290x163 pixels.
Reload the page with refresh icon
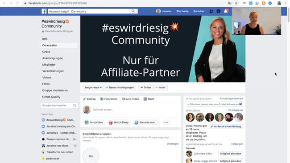(x=17, y=3)
